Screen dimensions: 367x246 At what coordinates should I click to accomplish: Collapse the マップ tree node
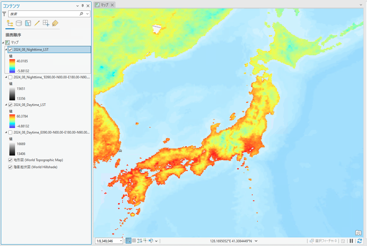coord(3,43)
